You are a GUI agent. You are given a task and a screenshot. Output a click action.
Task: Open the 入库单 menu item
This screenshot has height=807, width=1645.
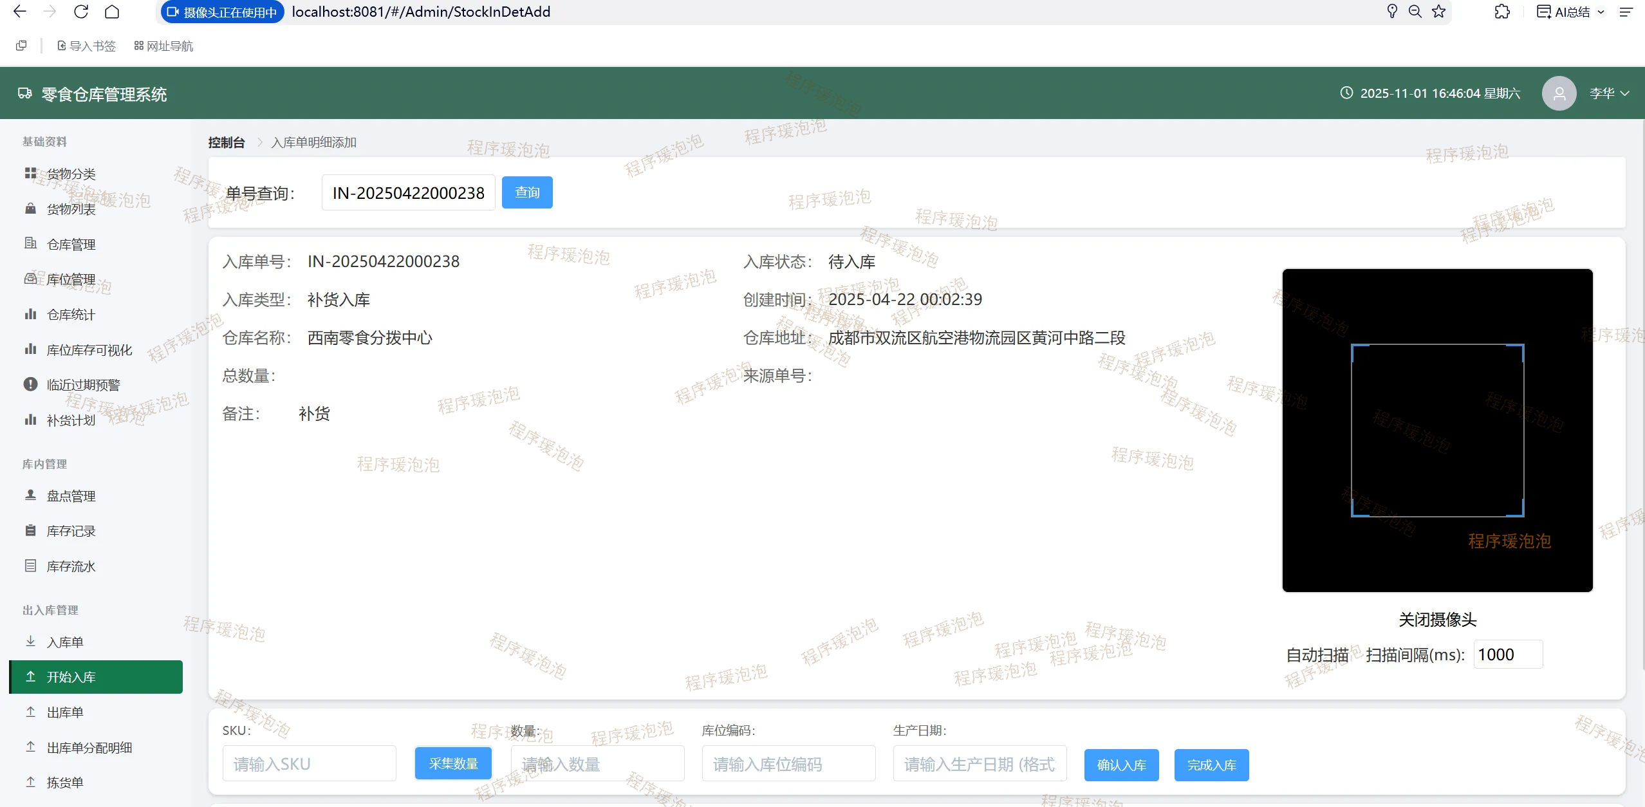pos(65,642)
